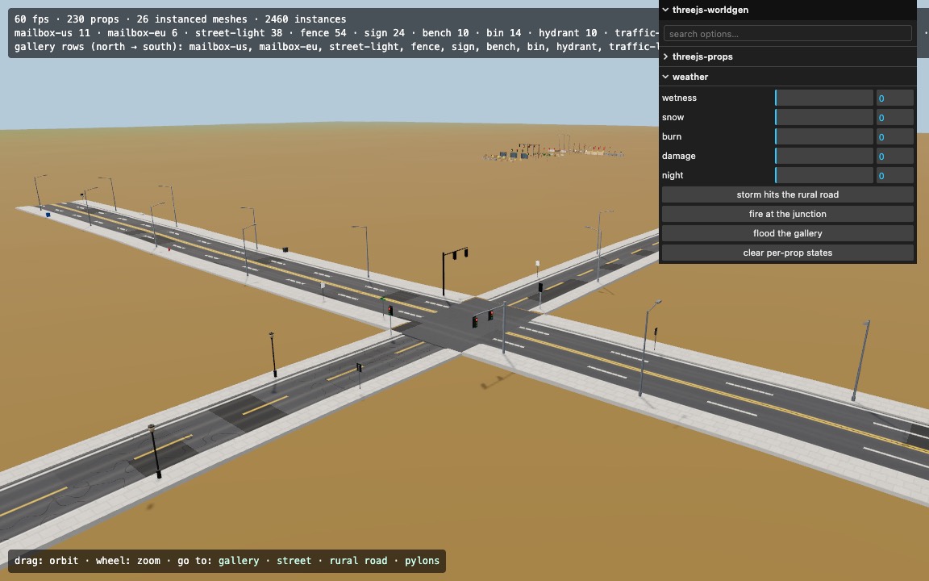Click the "mailbox-us 11" count text
929x581 pixels.
tap(52, 33)
